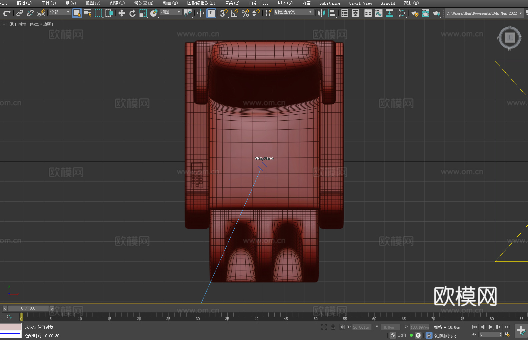Open the Arnold menu
Image resolution: width=528 pixels, height=340 pixels.
[388, 3]
